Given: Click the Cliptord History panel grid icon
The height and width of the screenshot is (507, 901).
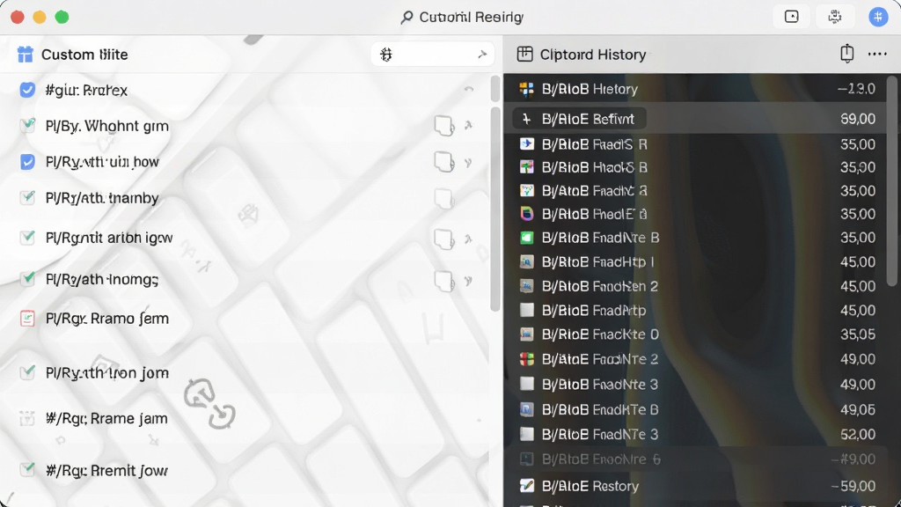Looking at the screenshot, I should pos(524,54).
